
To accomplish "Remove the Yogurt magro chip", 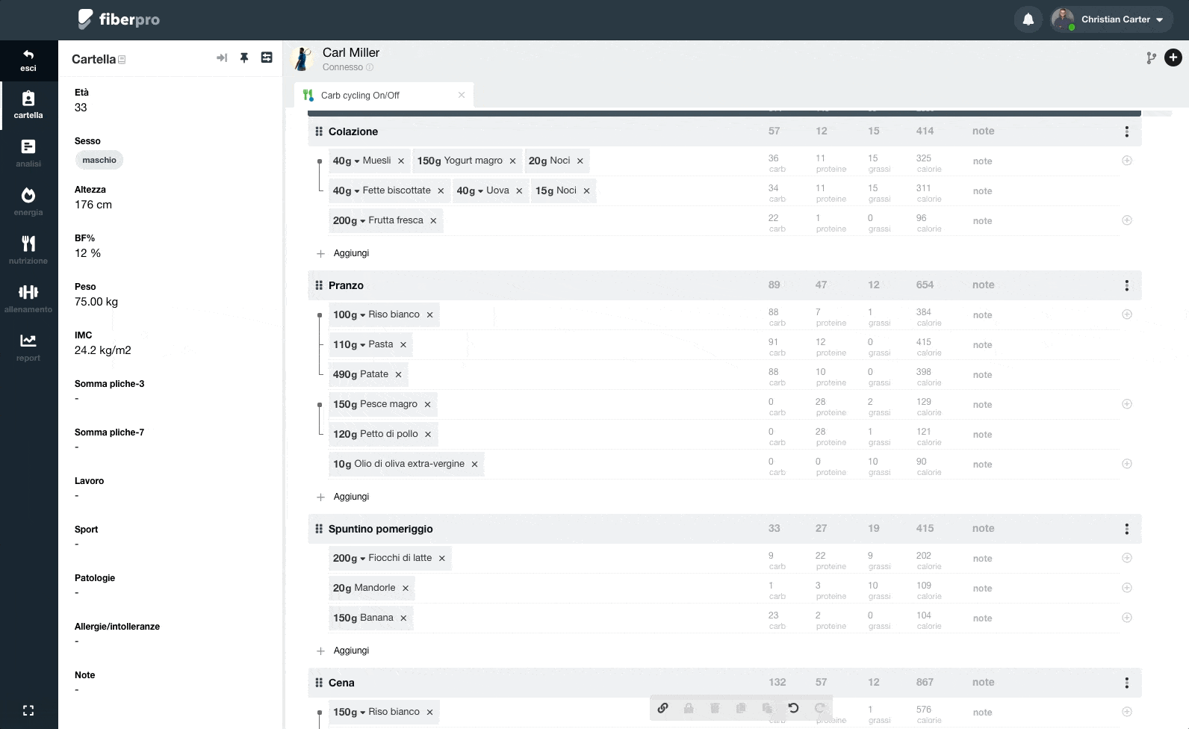I will click(x=512, y=161).
